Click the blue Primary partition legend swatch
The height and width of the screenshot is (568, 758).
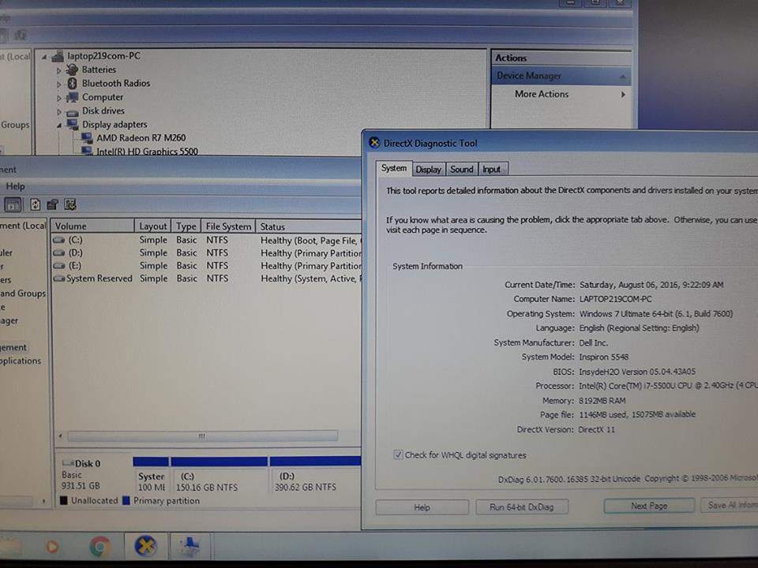coord(126,500)
